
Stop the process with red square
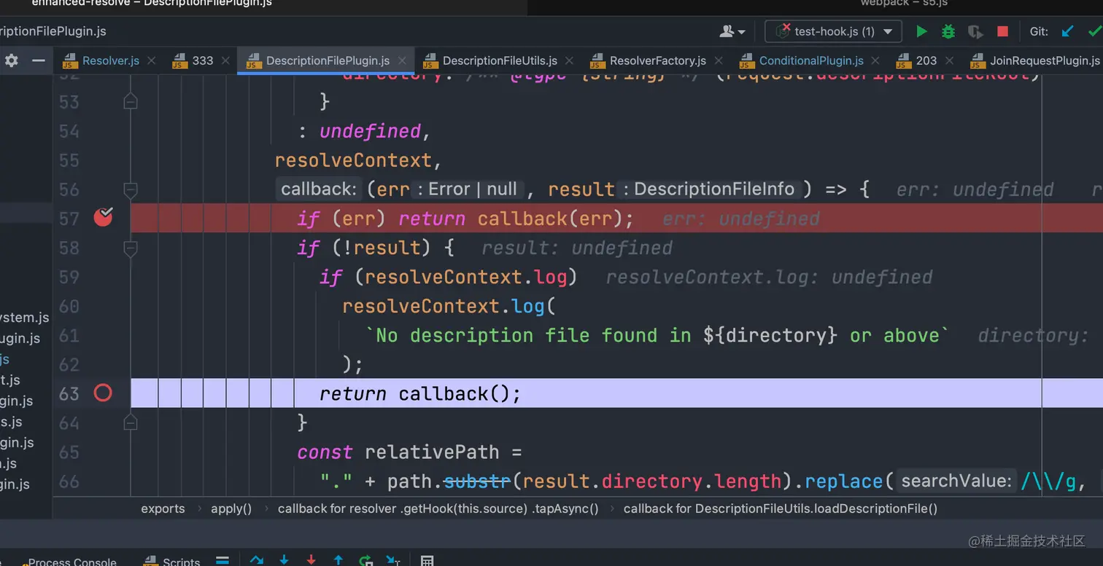(x=1002, y=31)
